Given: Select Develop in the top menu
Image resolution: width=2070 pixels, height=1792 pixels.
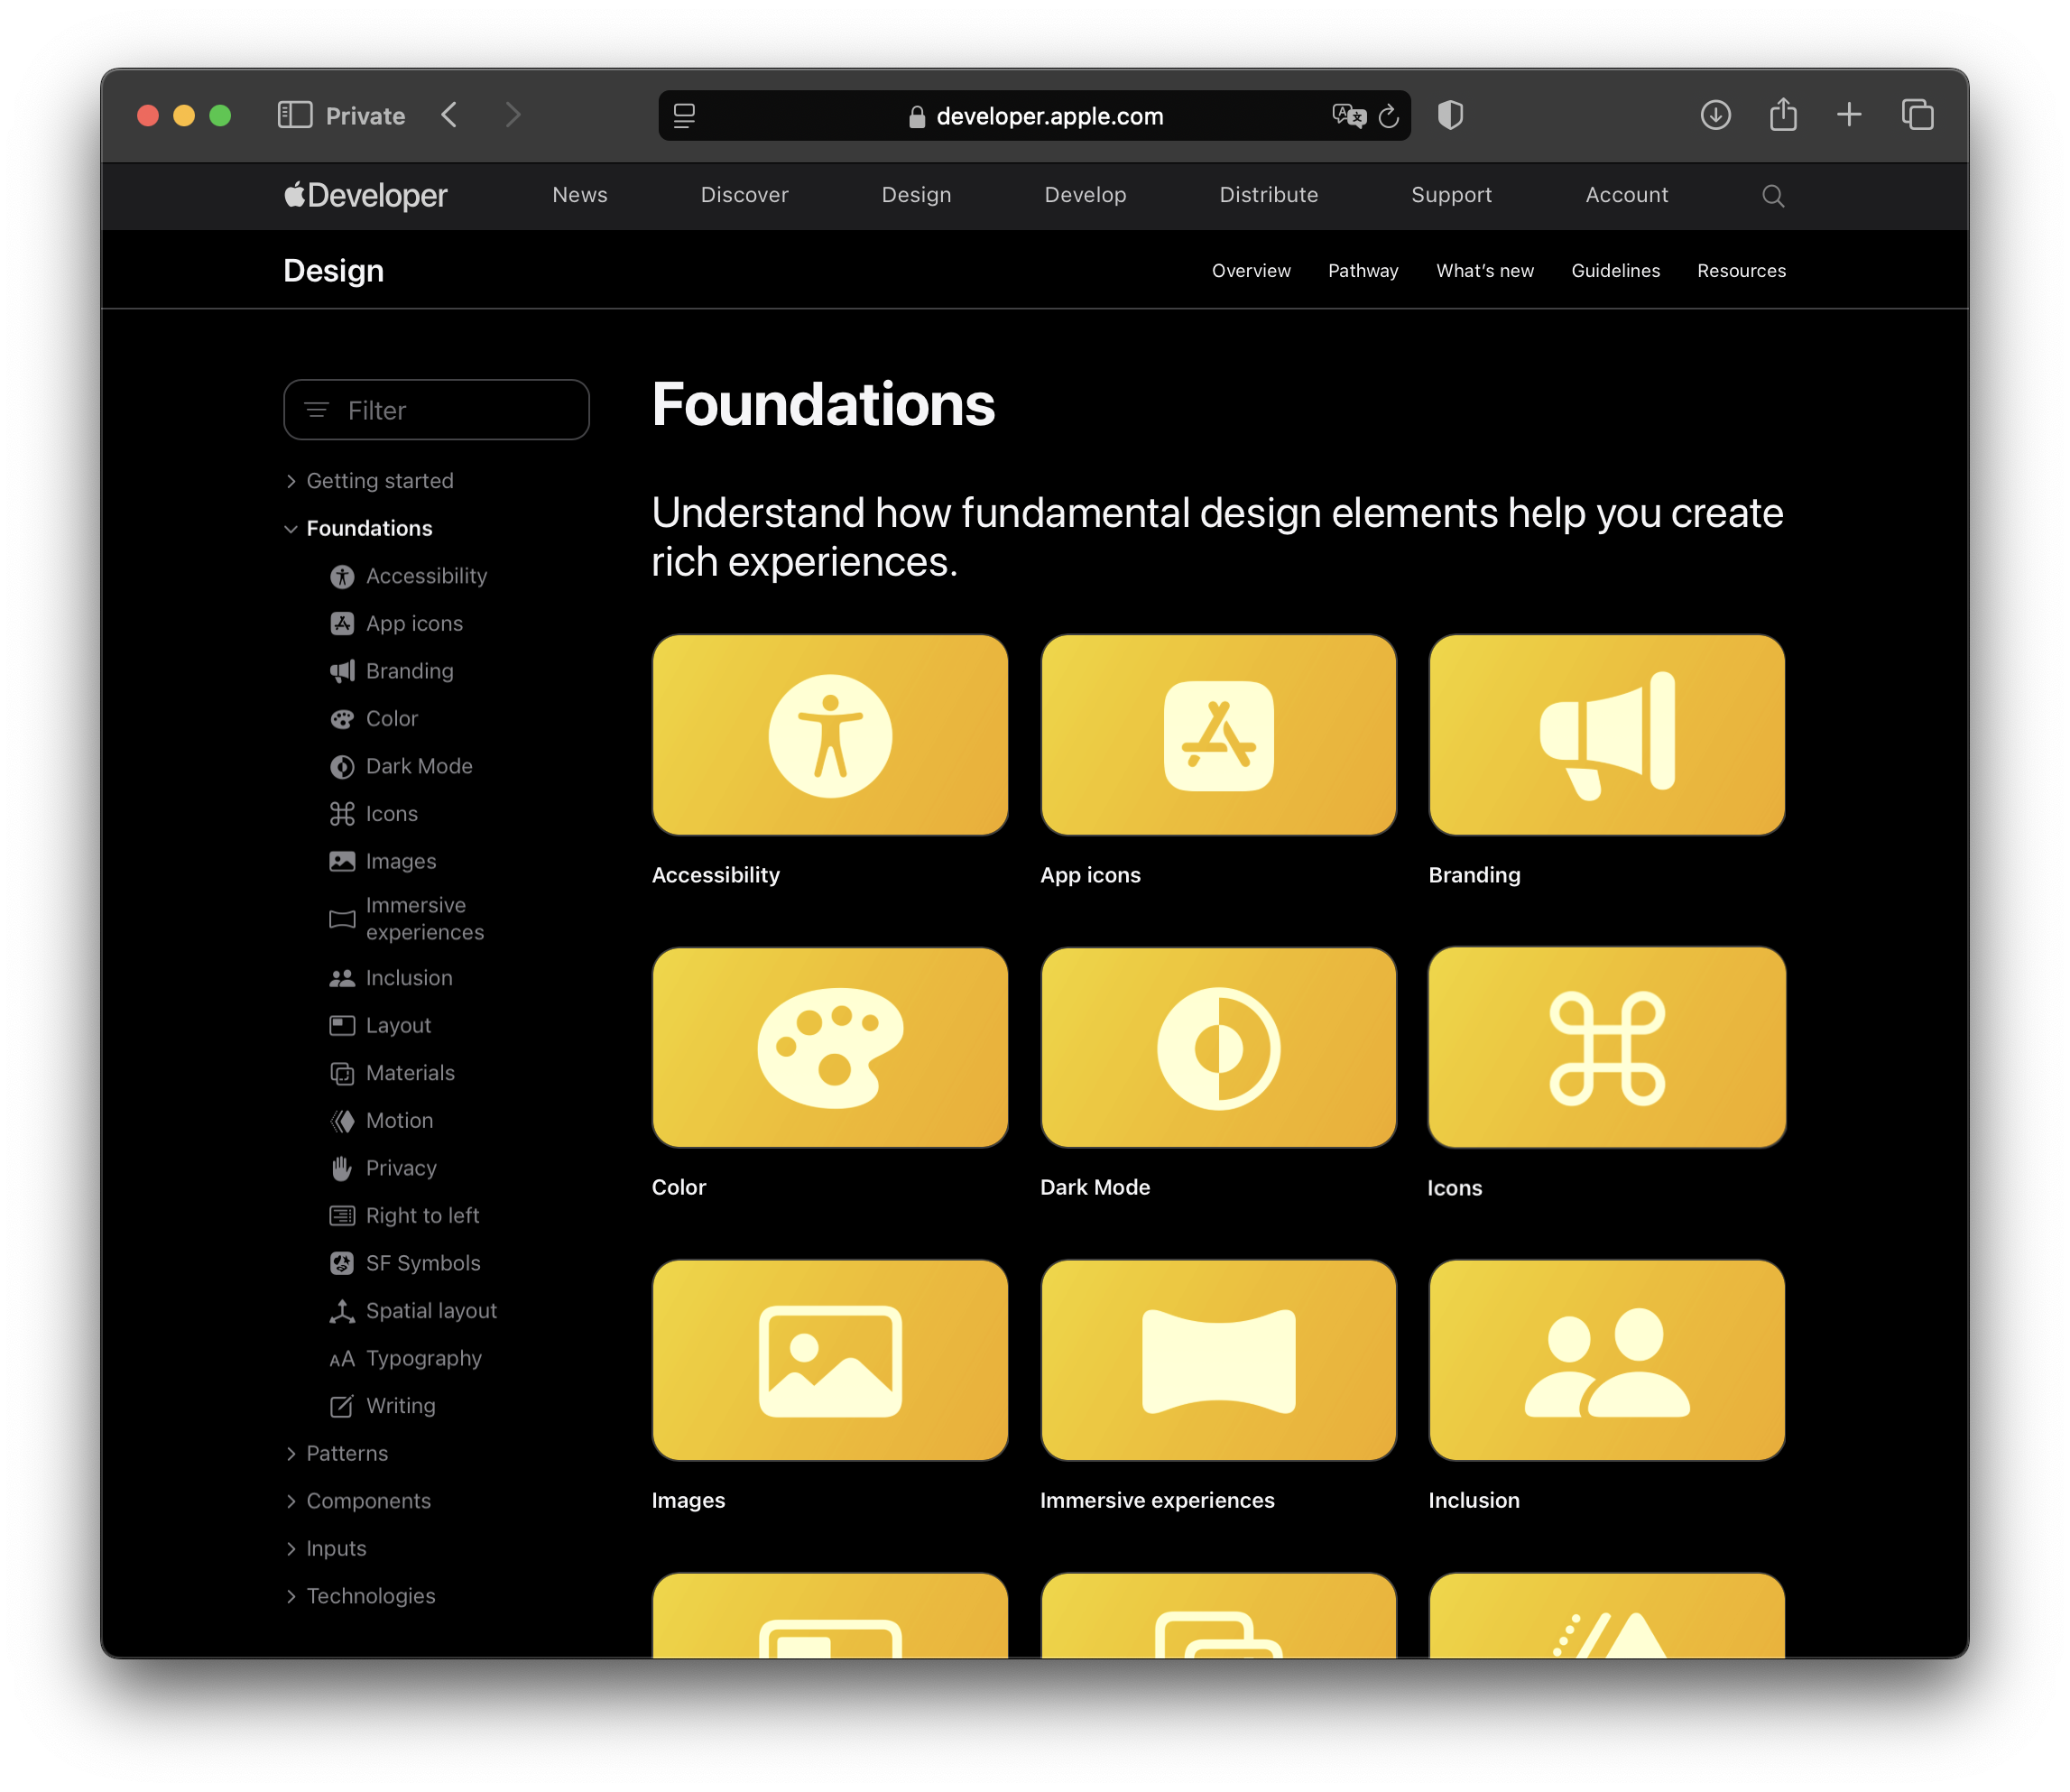Looking at the screenshot, I should click(x=1084, y=195).
